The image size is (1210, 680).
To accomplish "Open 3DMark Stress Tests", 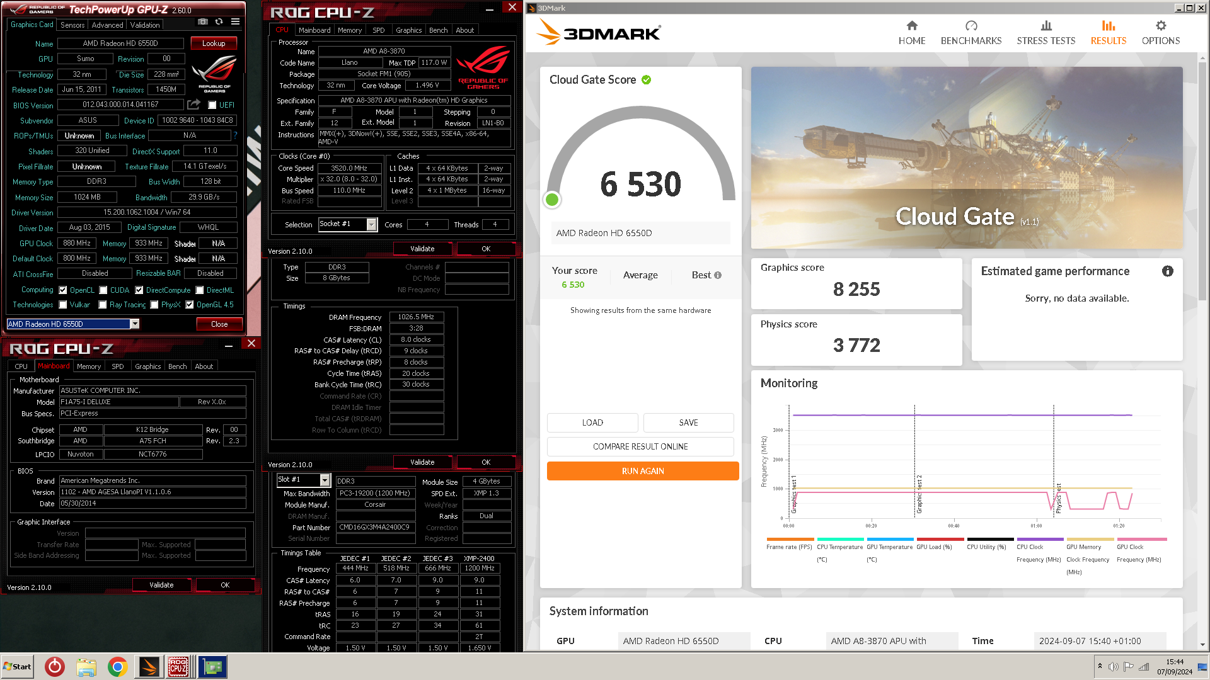I will (1046, 33).
